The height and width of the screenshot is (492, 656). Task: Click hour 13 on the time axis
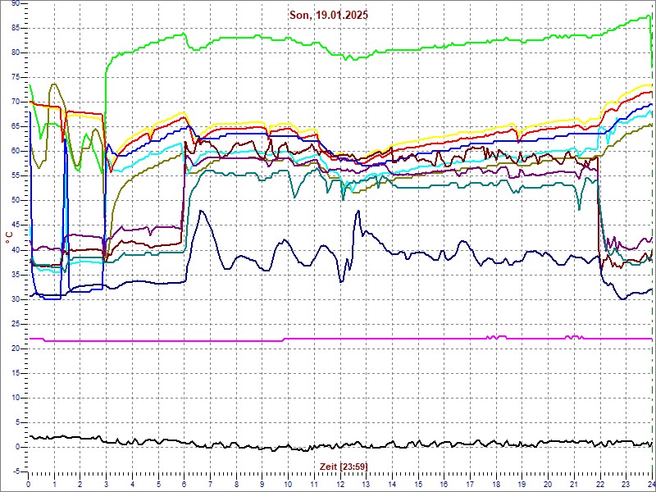coord(367,483)
